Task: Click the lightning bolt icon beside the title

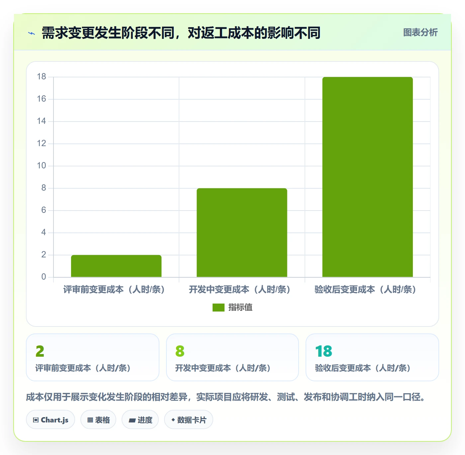Action: point(32,33)
